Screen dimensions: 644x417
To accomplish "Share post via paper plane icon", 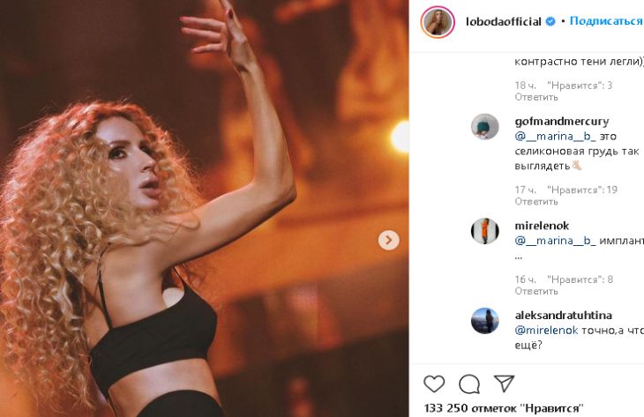I will pyautogui.click(x=504, y=383).
